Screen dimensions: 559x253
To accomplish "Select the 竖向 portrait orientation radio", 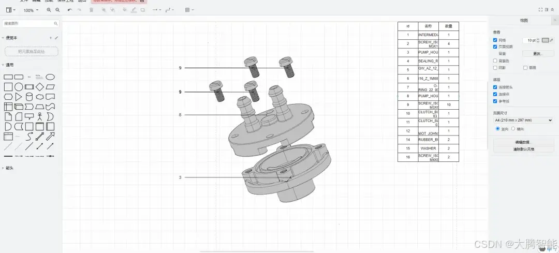I will point(498,129).
